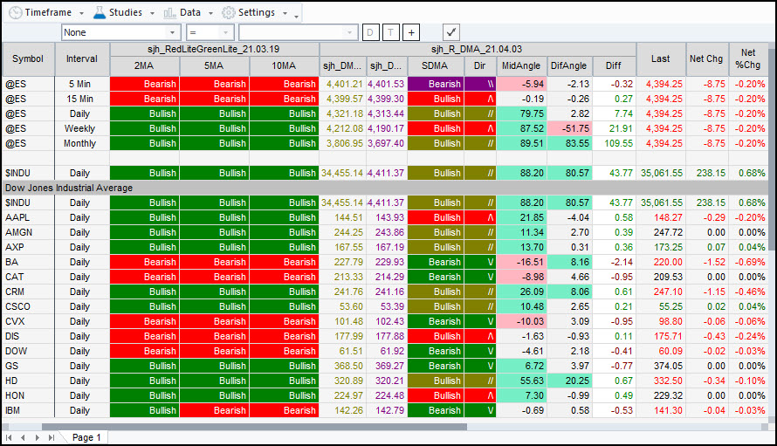Open the Settings dropdown arrow
Screen dimensions: 777x446
click(285, 13)
